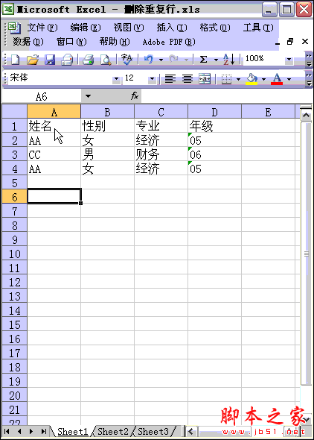Open the 文件(F) menu

[42, 28]
